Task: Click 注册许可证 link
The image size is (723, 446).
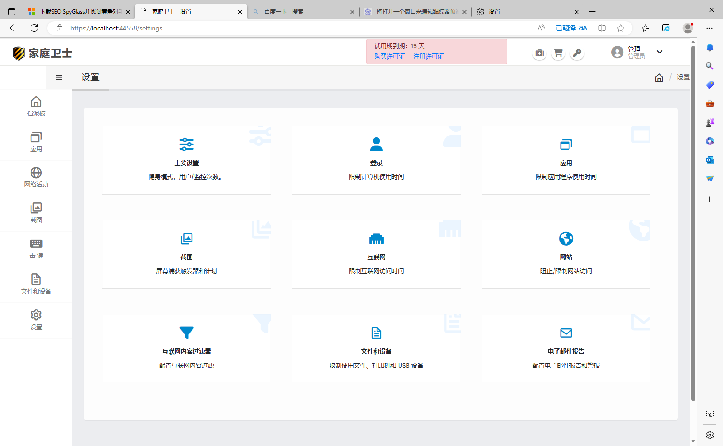Action: (x=429, y=56)
